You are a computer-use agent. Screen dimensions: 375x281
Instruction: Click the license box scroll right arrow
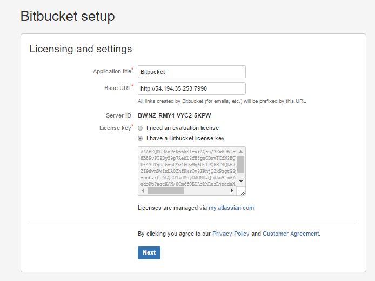232,191
